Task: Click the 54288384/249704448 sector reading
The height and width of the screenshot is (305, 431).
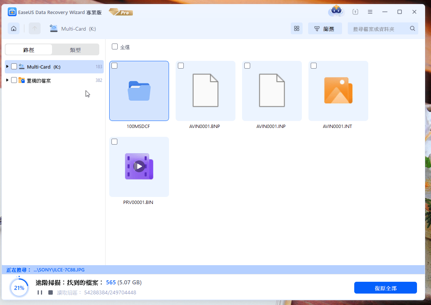Action: pyautogui.click(x=110, y=292)
